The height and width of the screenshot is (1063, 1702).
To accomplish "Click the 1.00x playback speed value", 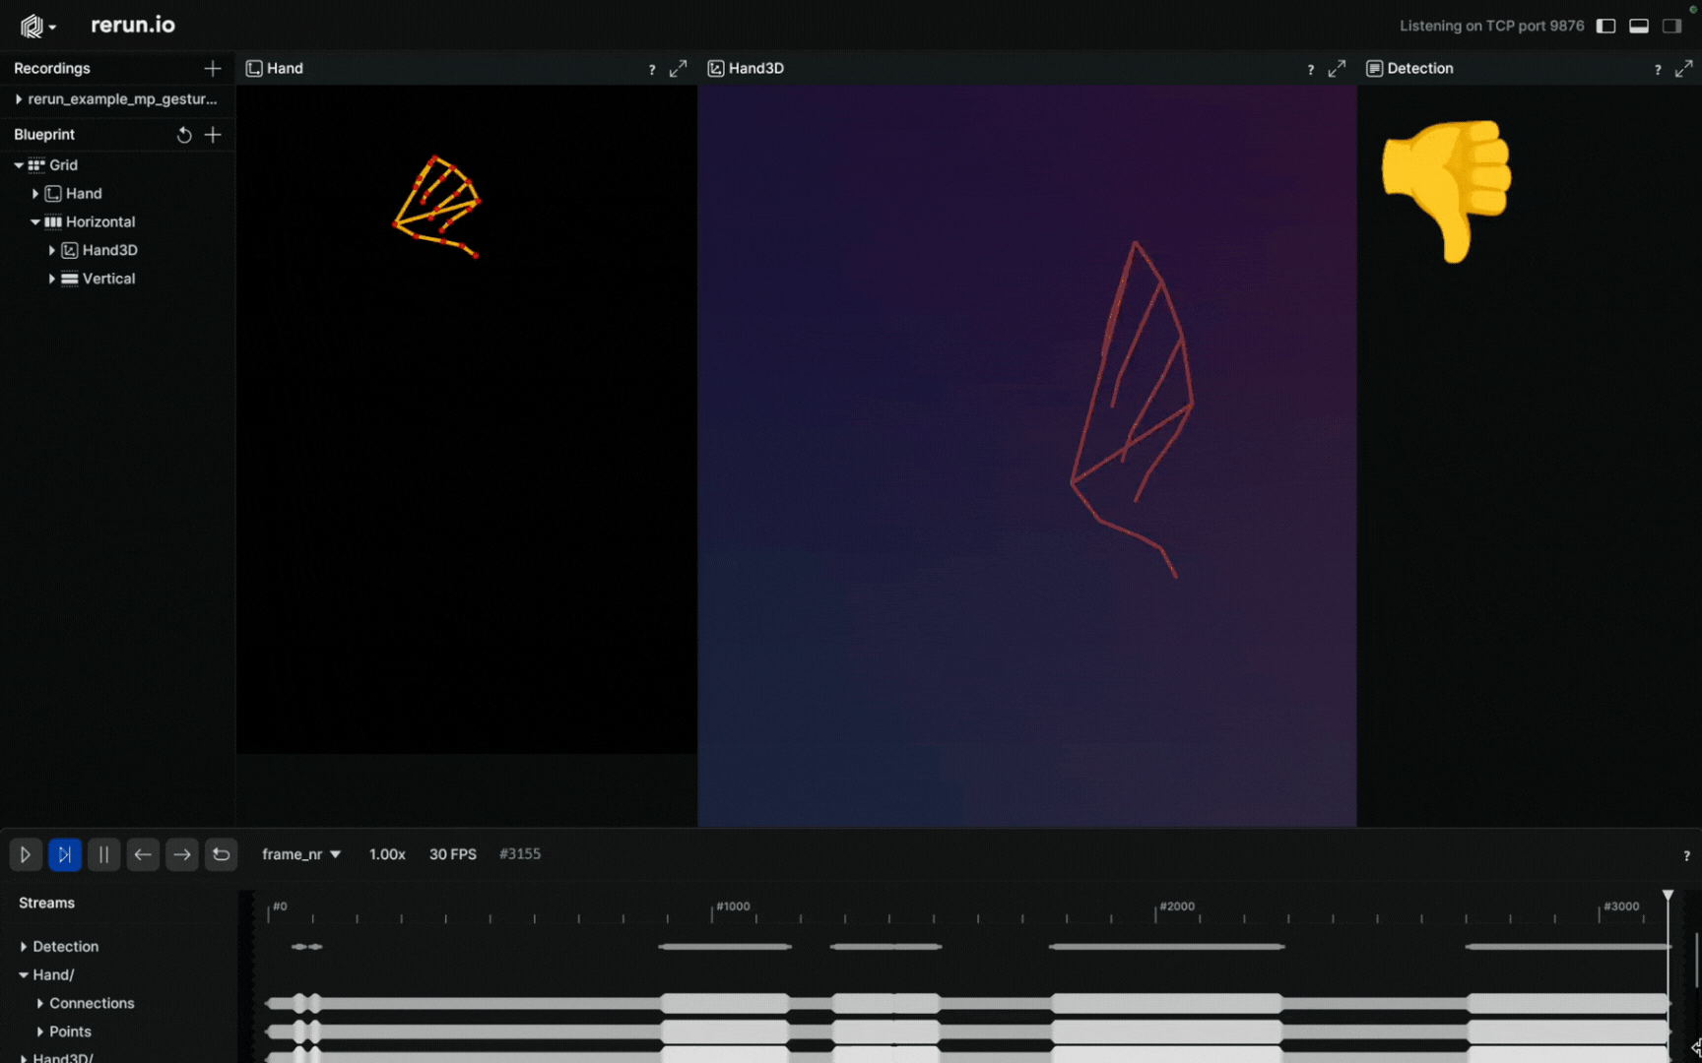I will tap(387, 854).
